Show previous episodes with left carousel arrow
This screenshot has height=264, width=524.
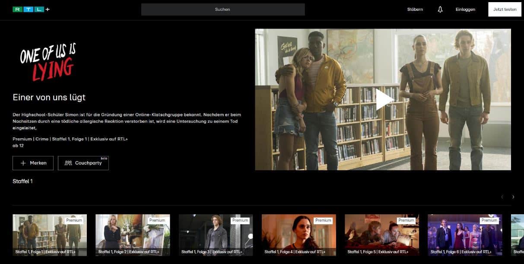[502, 197]
